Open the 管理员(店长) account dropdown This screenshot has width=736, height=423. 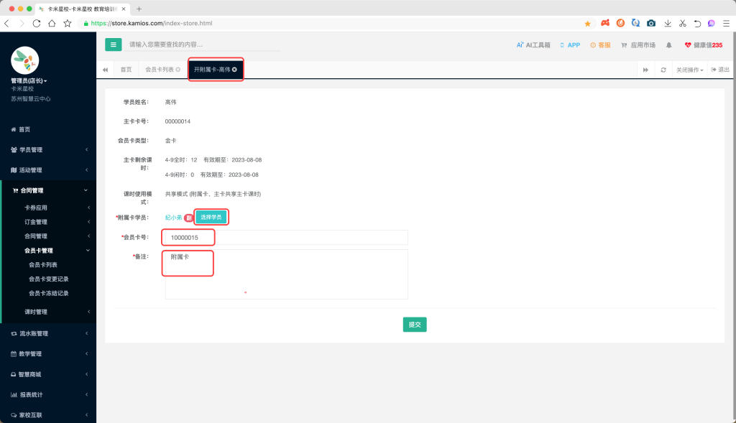(x=29, y=80)
